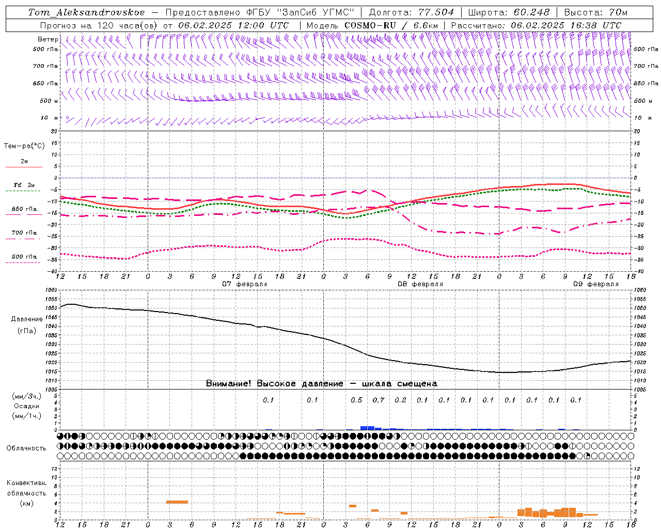Click the 0.5 precipitation value
The height and width of the screenshot is (529, 661).
[x=356, y=400]
